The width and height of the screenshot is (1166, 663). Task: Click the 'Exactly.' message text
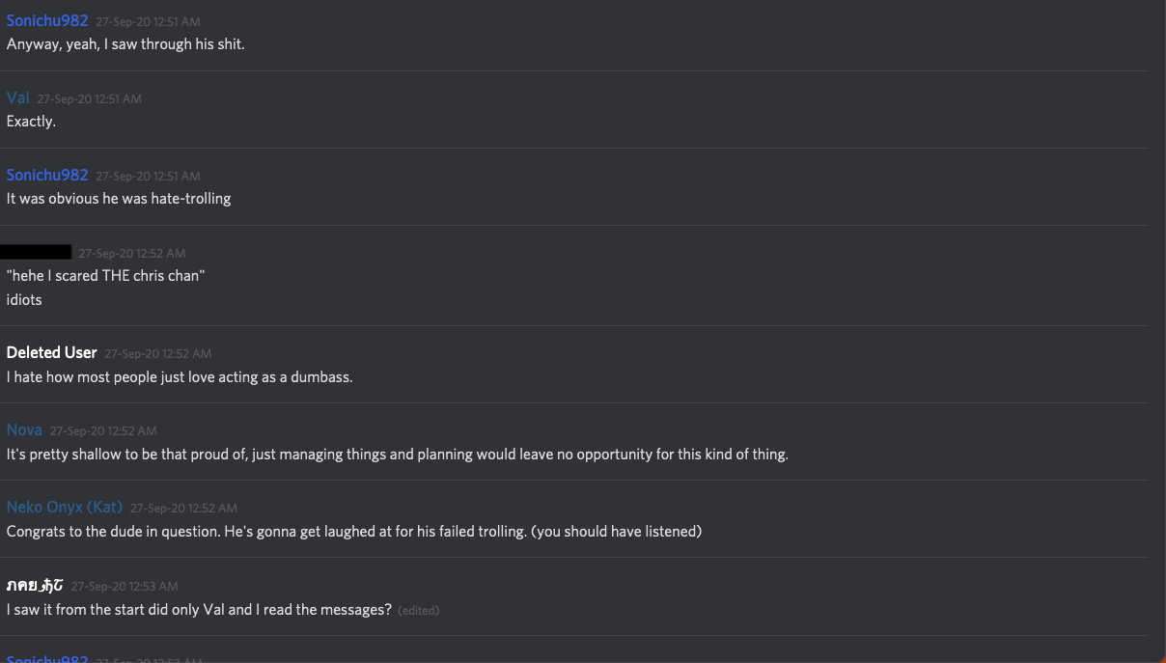click(x=31, y=122)
